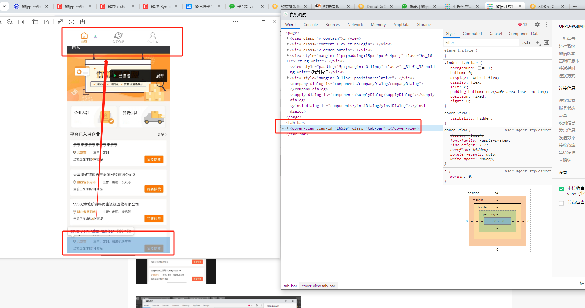Select the cover-view.tab-bar breadcrumb

pyautogui.click(x=318, y=286)
